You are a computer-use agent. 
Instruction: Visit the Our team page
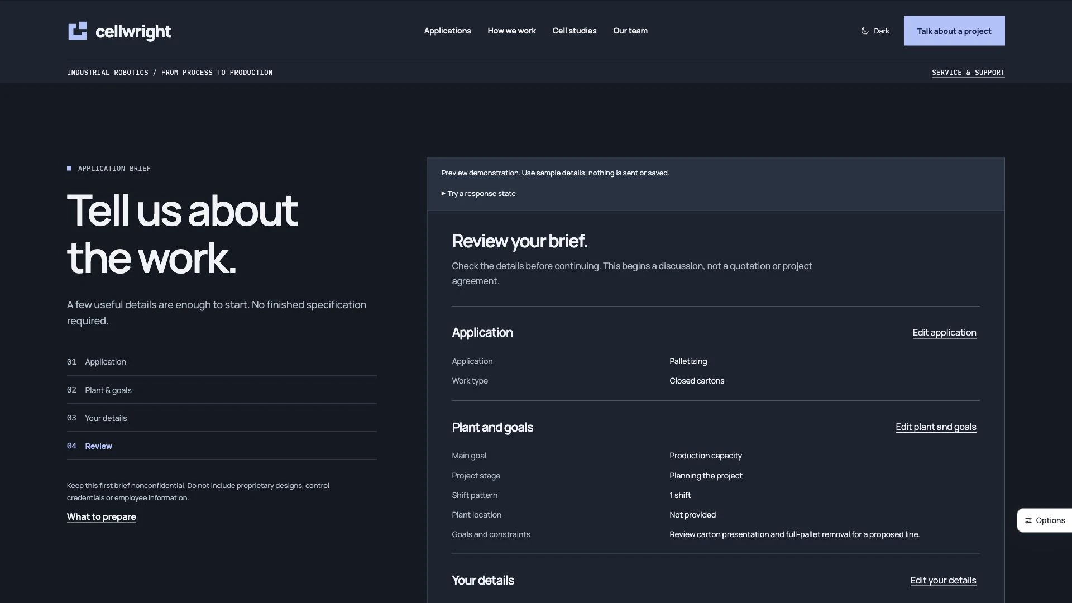click(630, 31)
